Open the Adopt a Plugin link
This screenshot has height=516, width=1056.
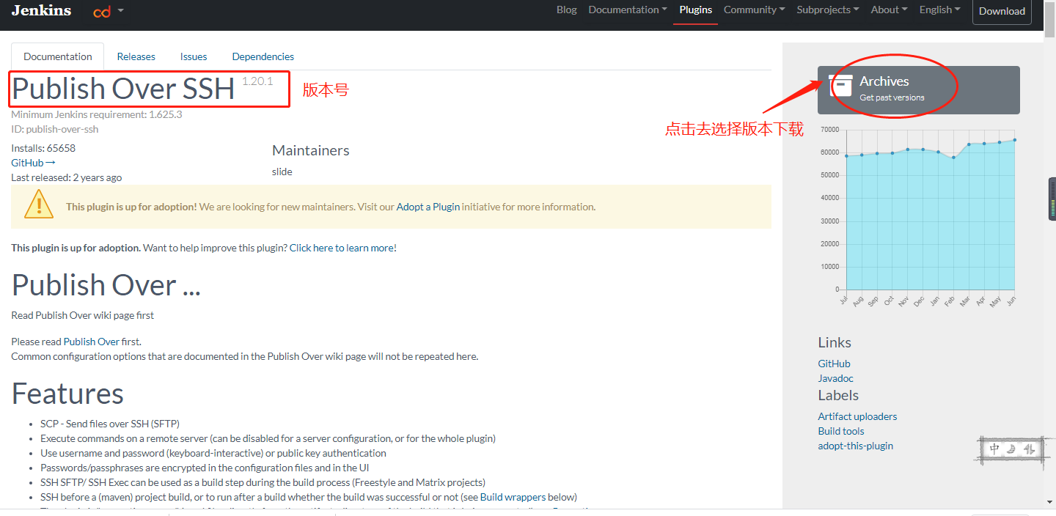click(x=428, y=207)
